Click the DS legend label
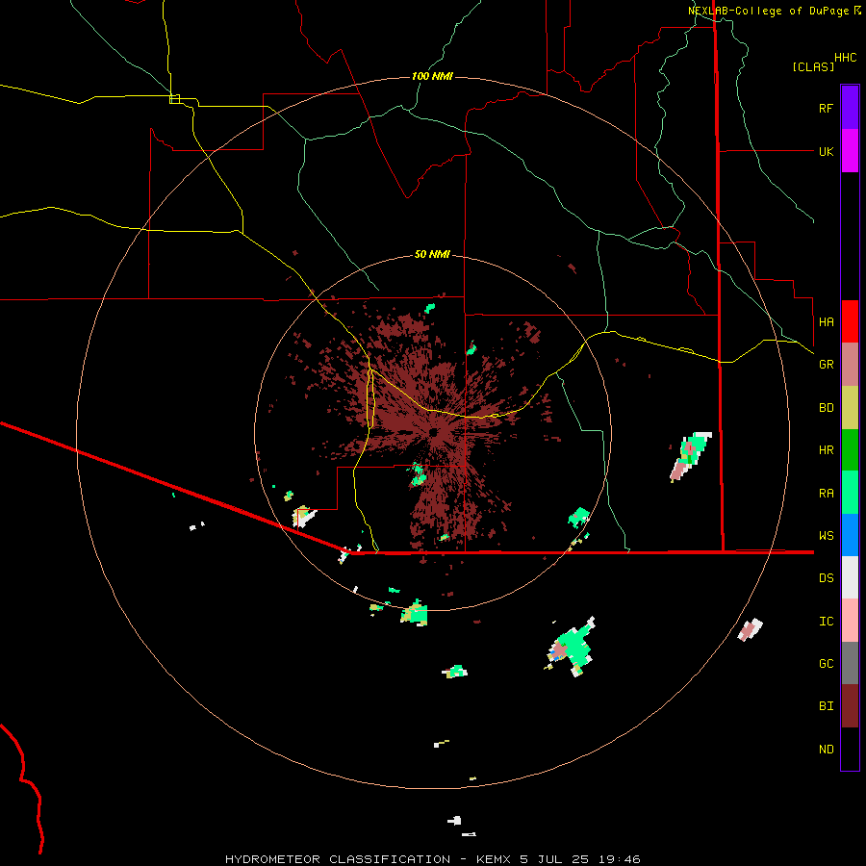 click(826, 578)
